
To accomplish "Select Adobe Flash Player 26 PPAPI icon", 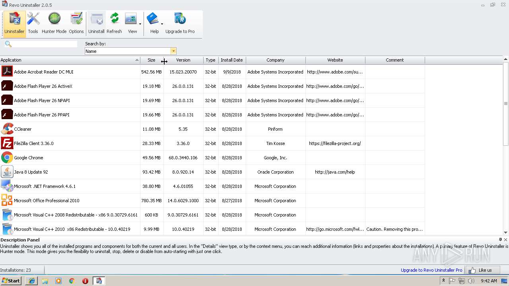I will (7, 115).
